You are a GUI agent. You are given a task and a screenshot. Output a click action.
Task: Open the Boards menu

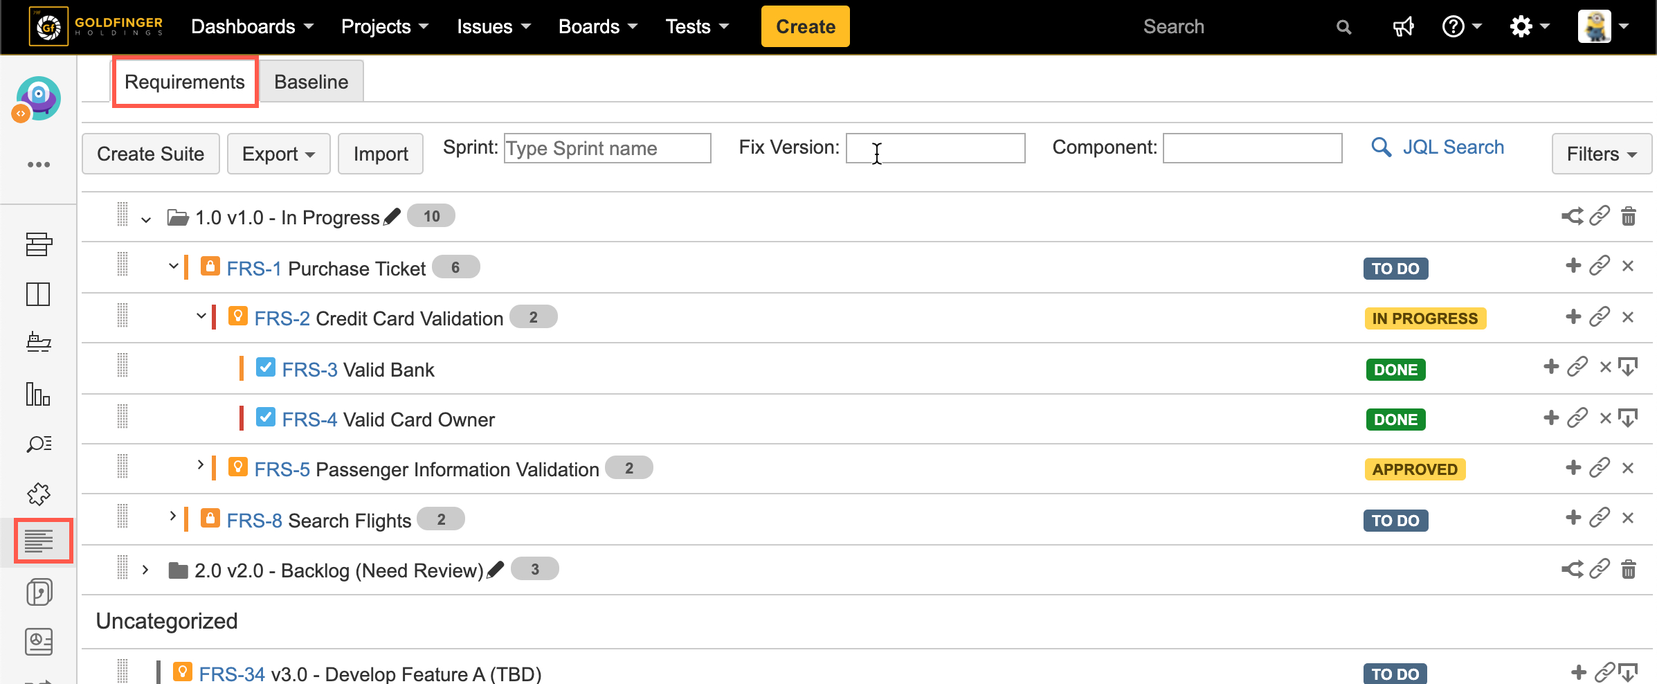tap(597, 27)
